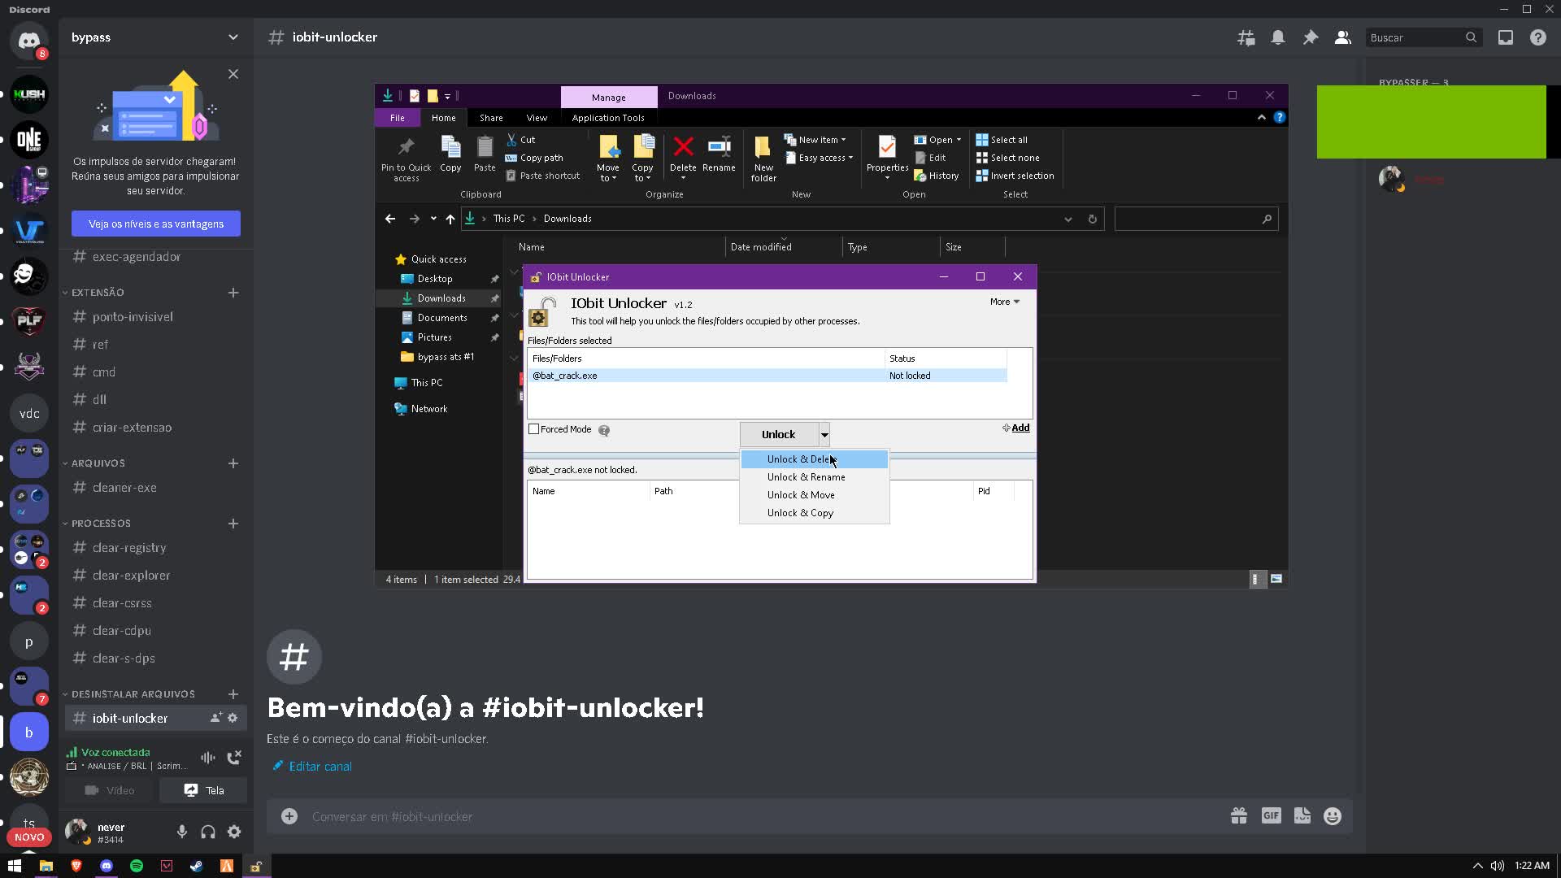
Task: Open Steam from the taskbar
Action: coord(196,866)
